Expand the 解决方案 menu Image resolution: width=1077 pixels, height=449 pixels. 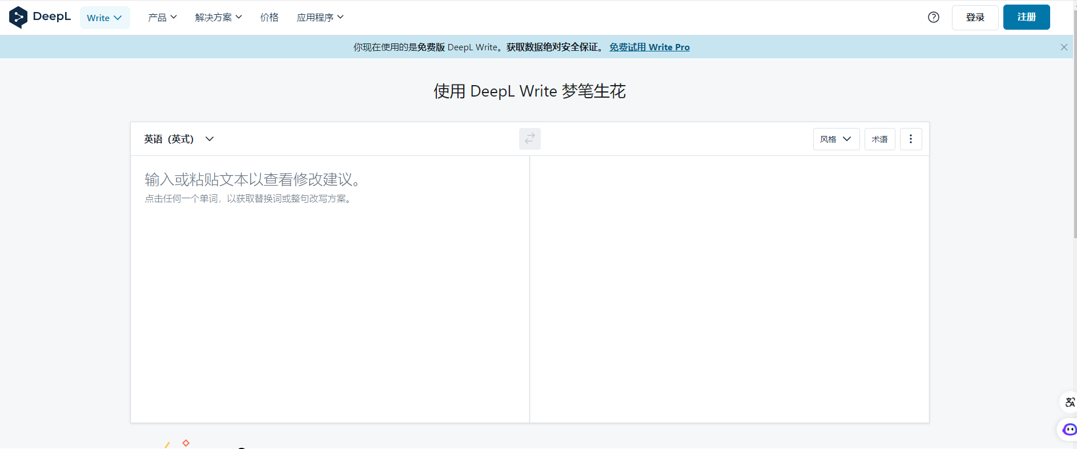tap(218, 18)
